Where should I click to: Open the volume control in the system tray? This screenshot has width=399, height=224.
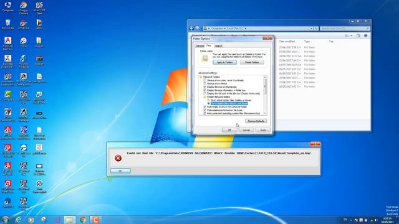[x=375, y=220]
